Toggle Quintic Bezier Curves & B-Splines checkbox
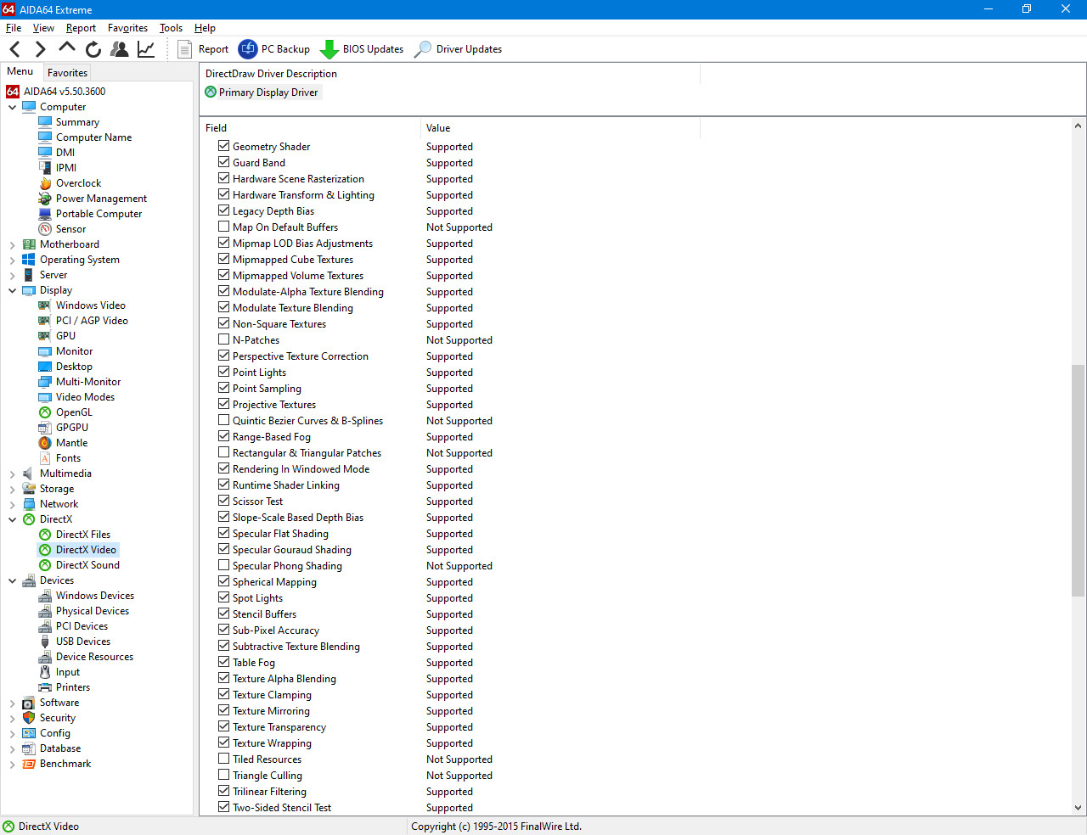 224,420
